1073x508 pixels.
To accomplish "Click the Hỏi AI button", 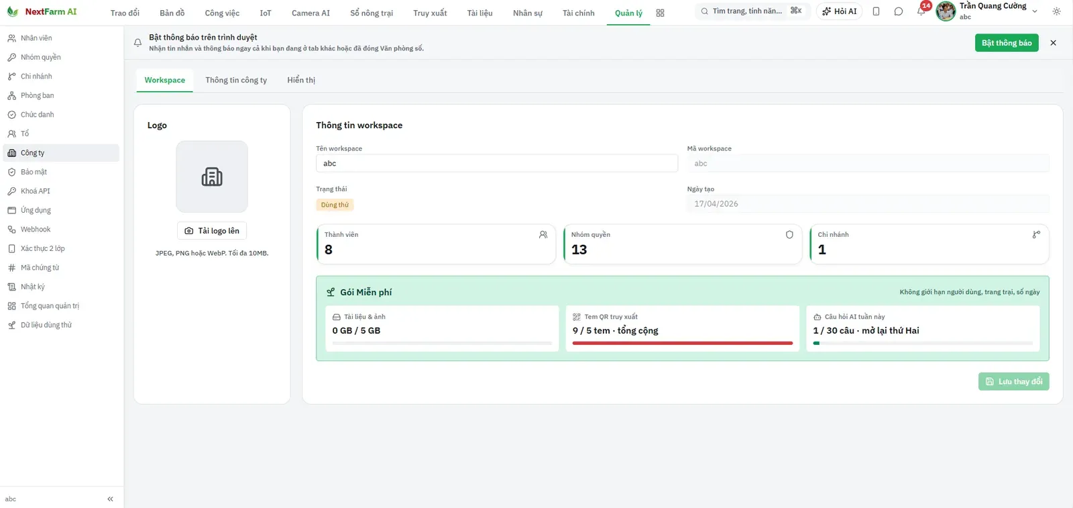I will click(x=840, y=11).
